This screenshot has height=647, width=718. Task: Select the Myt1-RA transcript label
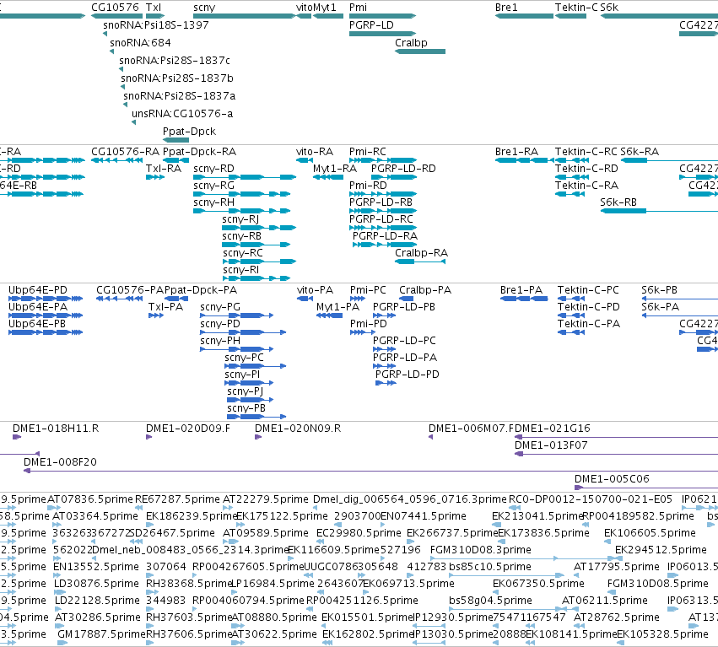(x=335, y=169)
